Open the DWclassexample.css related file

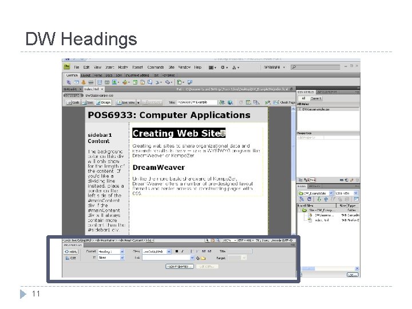[100, 96]
